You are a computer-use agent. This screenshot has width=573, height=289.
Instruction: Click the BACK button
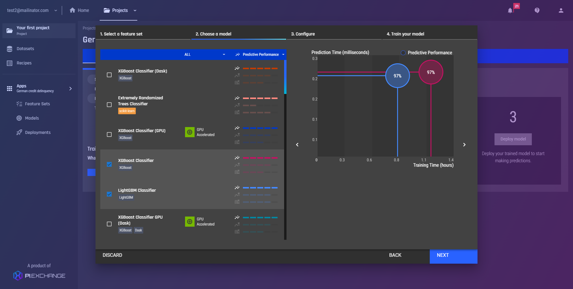(x=395, y=255)
